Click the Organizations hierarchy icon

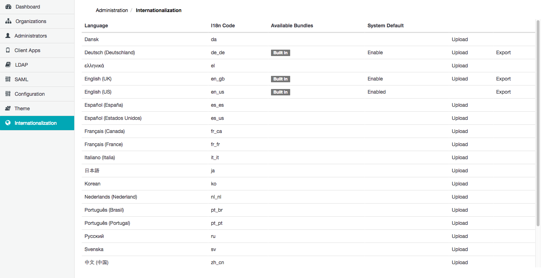[x=9, y=21]
